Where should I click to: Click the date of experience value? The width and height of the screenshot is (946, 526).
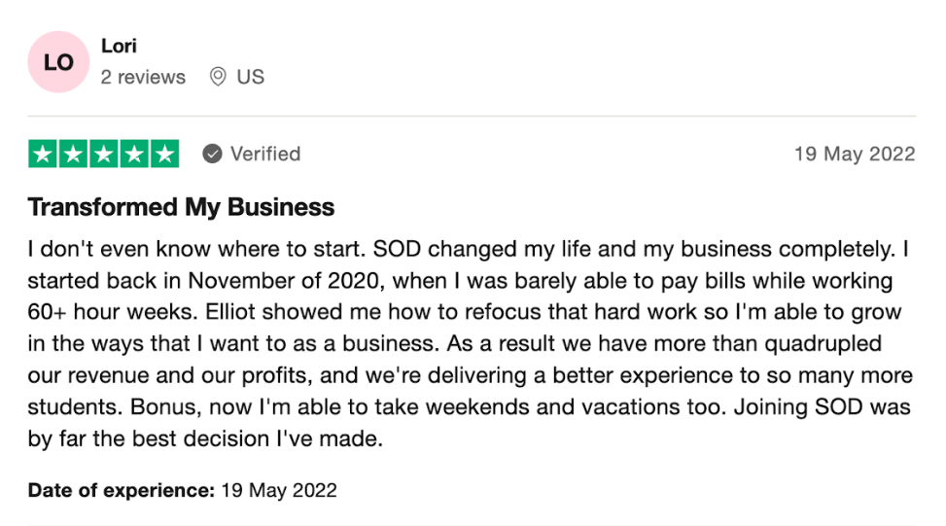pyautogui.click(x=279, y=490)
